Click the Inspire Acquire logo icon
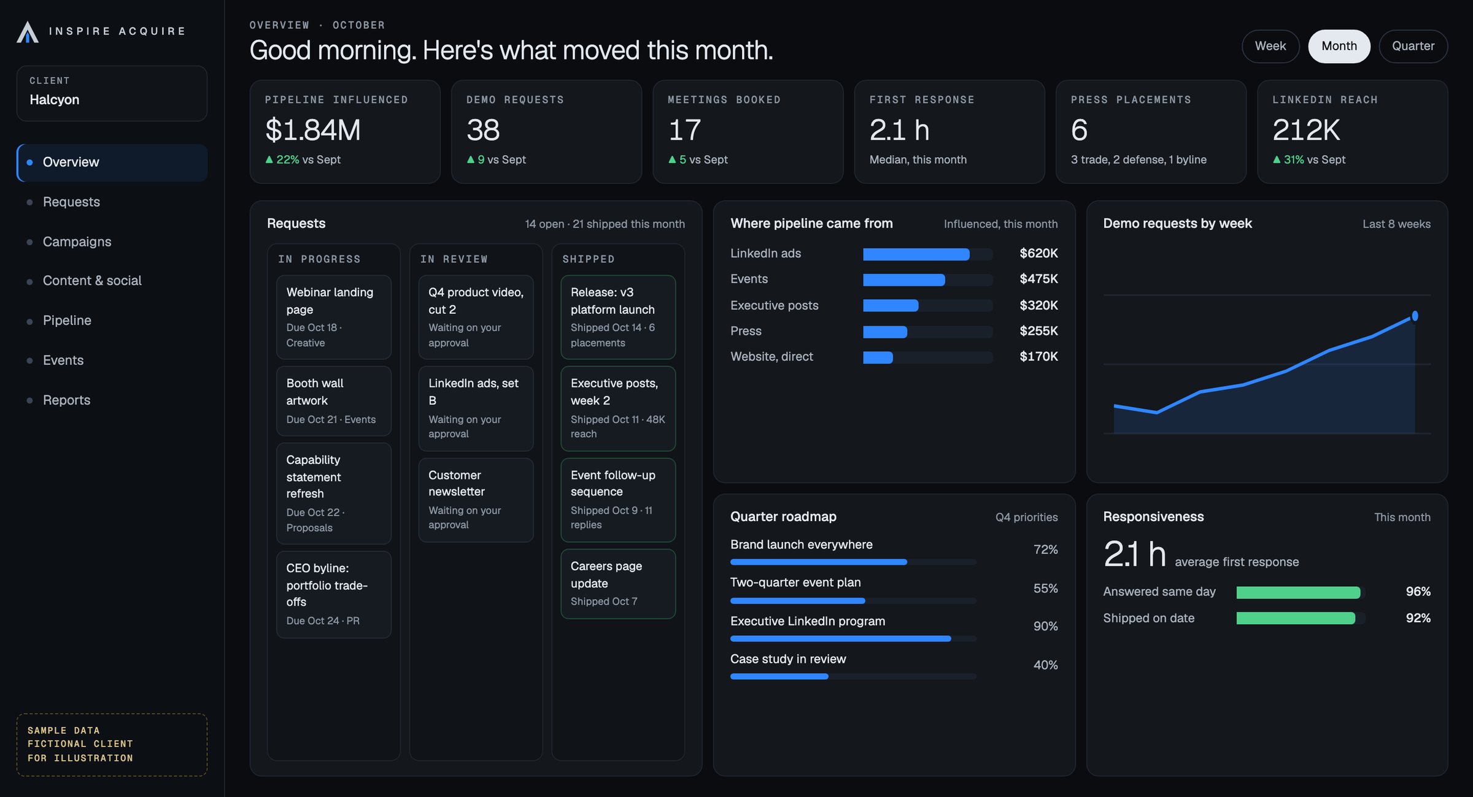1473x797 pixels. pyautogui.click(x=28, y=32)
